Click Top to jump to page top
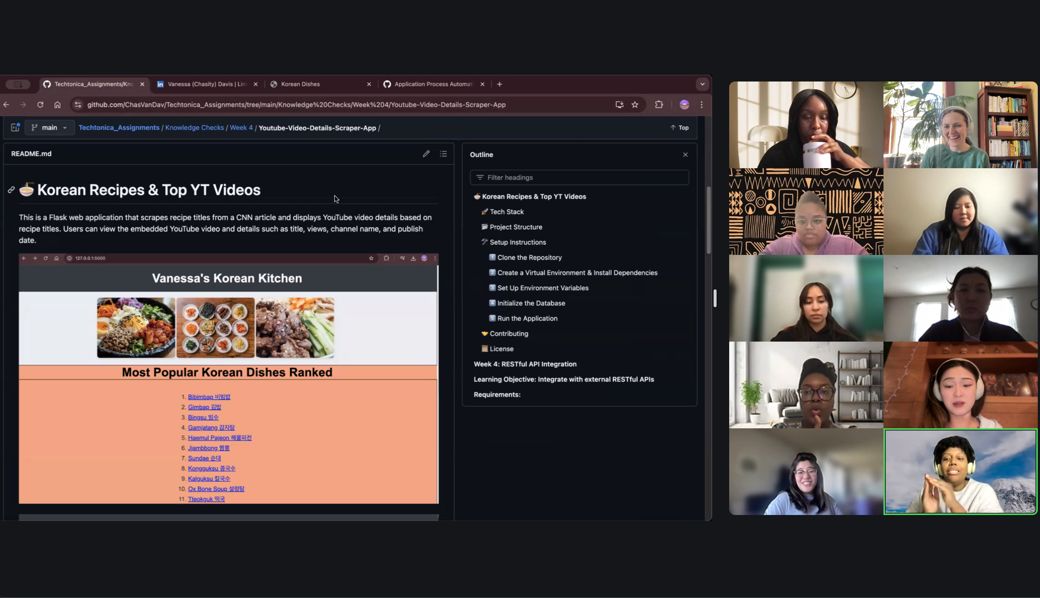1040x598 pixels. tap(679, 127)
